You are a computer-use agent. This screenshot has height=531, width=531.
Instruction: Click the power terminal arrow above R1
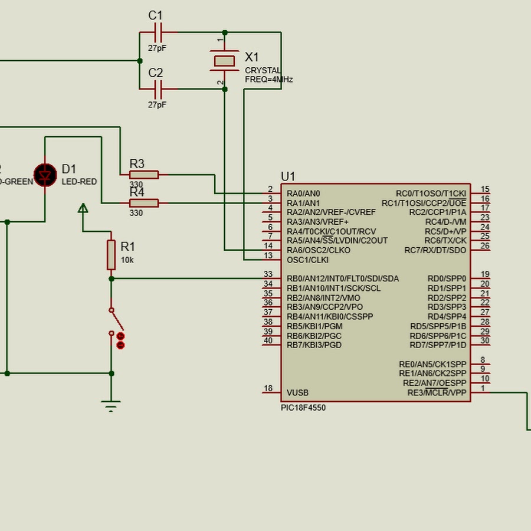83,208
